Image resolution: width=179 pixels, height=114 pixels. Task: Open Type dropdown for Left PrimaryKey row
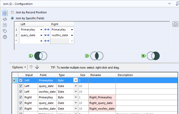coord(75,80)
